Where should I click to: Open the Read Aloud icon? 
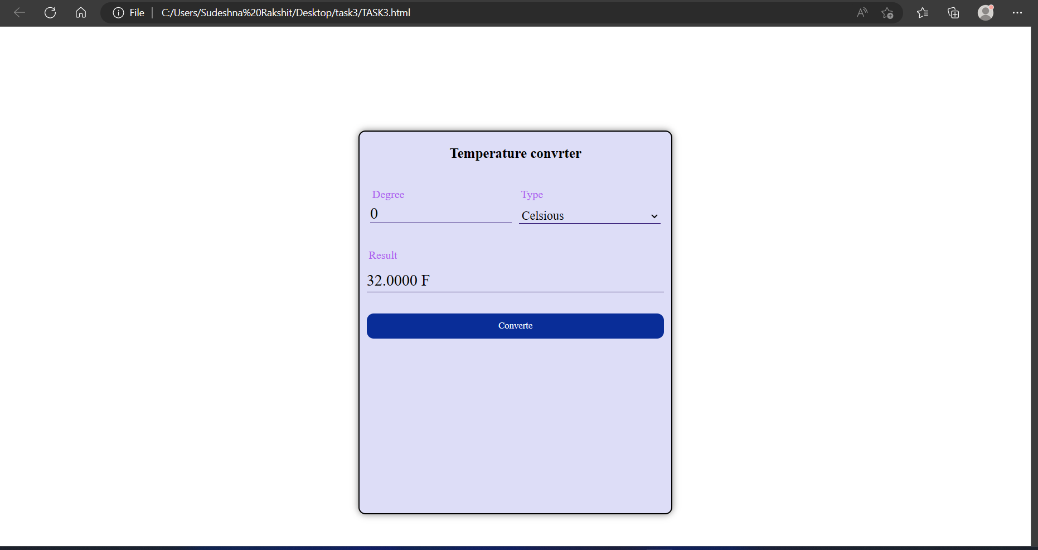point(862,13)
